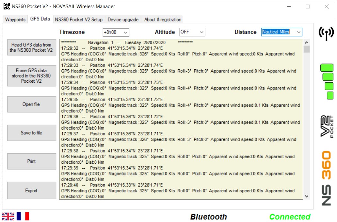Screen dimensions: 337x222
Task: Click the Distance label
Action: (x=246, y=32)
